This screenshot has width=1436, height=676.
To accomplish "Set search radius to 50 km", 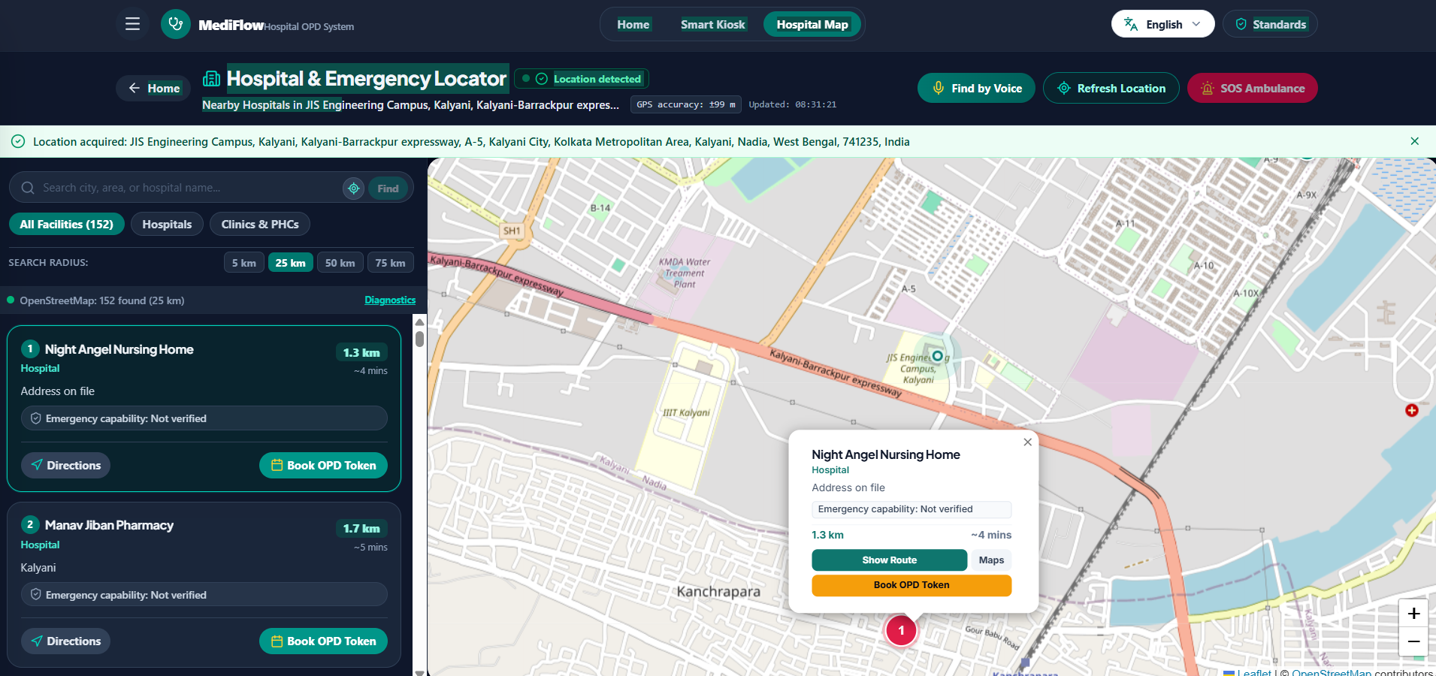I will click(x=340, y=263).
